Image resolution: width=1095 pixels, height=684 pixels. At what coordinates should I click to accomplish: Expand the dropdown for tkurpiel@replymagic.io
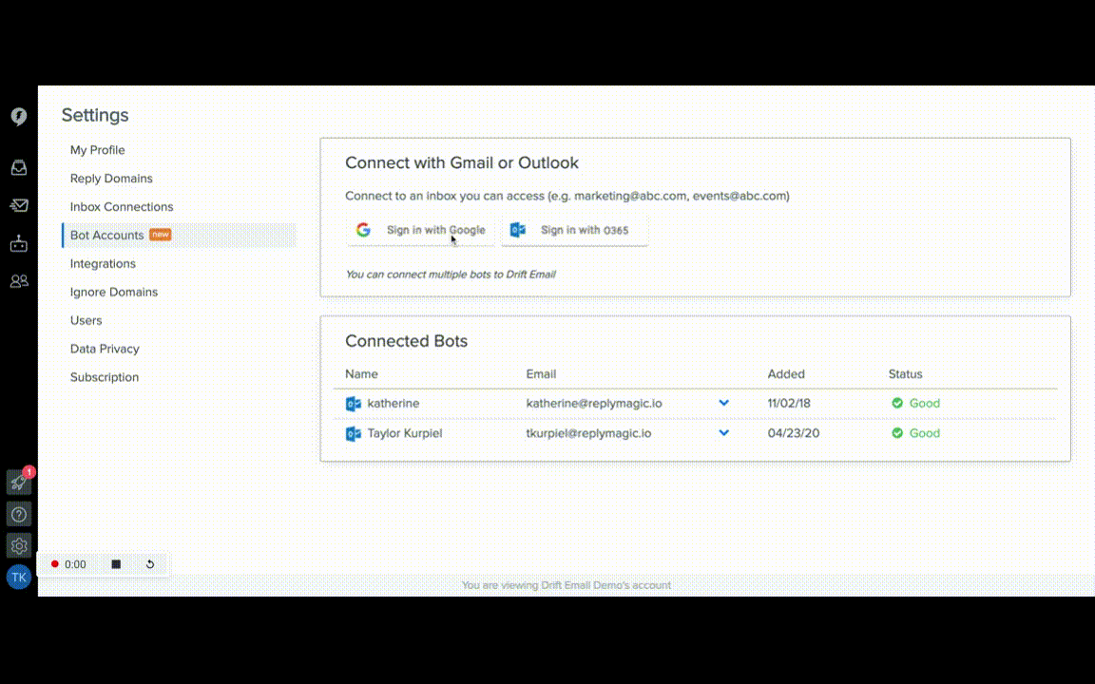pyautogui.click(x=724, y=433)
